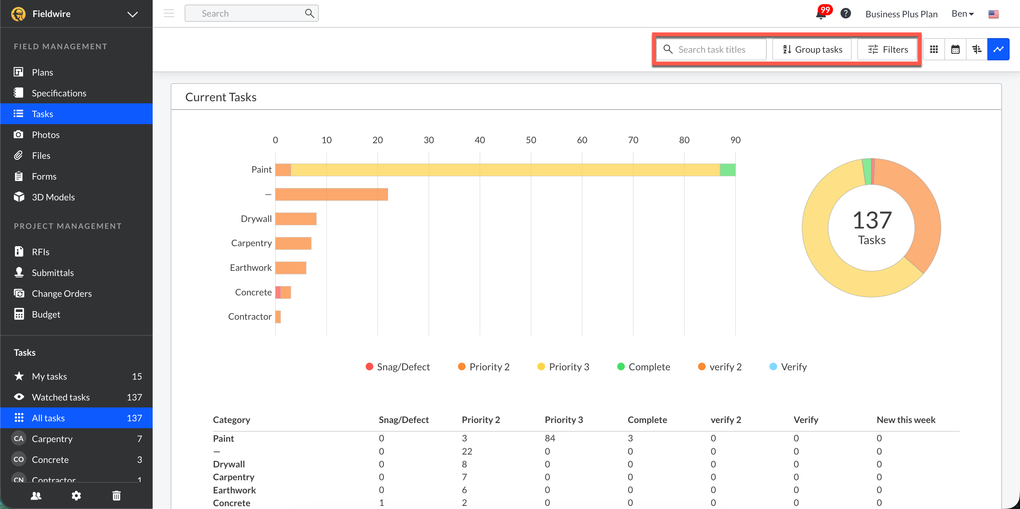Open the notifications bell icon

[821, 14]
